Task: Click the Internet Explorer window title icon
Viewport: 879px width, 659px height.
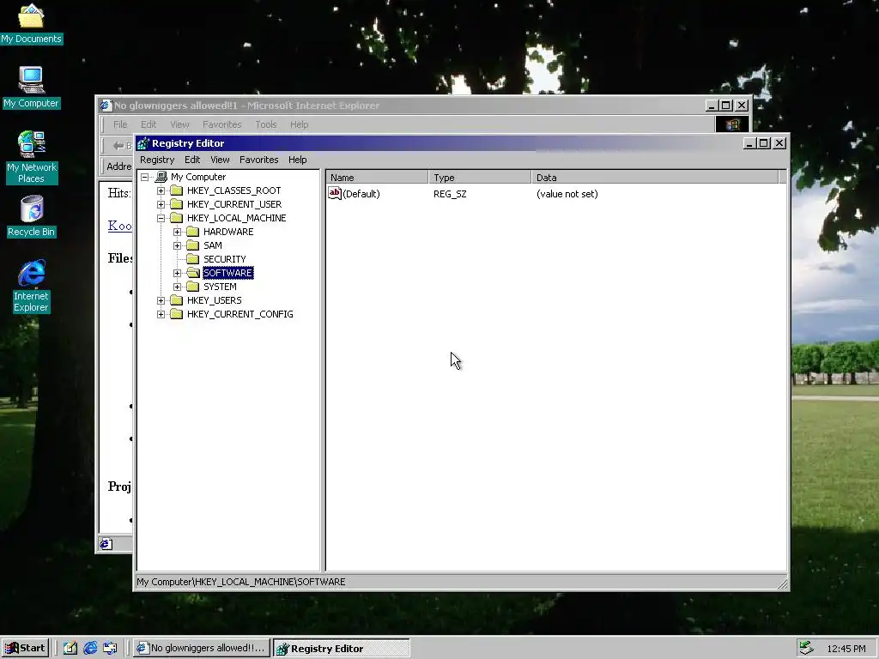Action: [106, 106]
